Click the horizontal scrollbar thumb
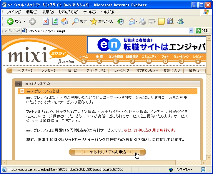 (x=91, y=163)
